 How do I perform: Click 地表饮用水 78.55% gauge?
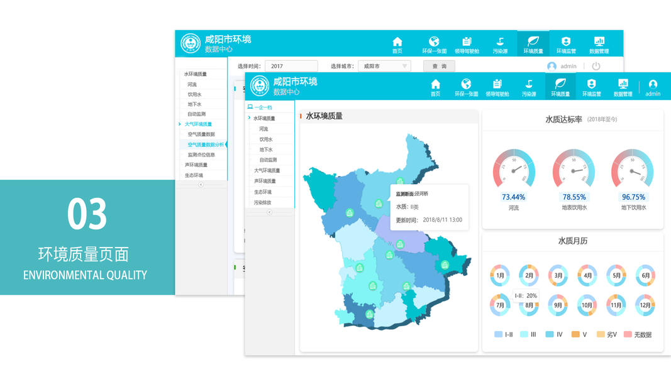tap(574, 169)
